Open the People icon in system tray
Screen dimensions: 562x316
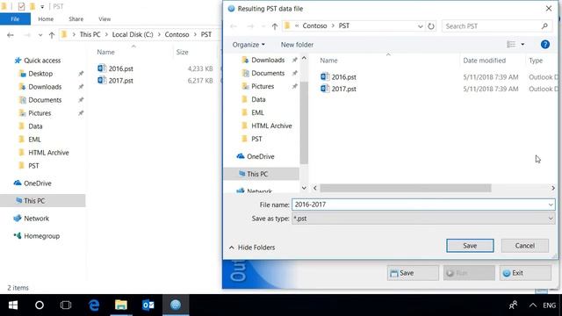click(x=513, y=305)
